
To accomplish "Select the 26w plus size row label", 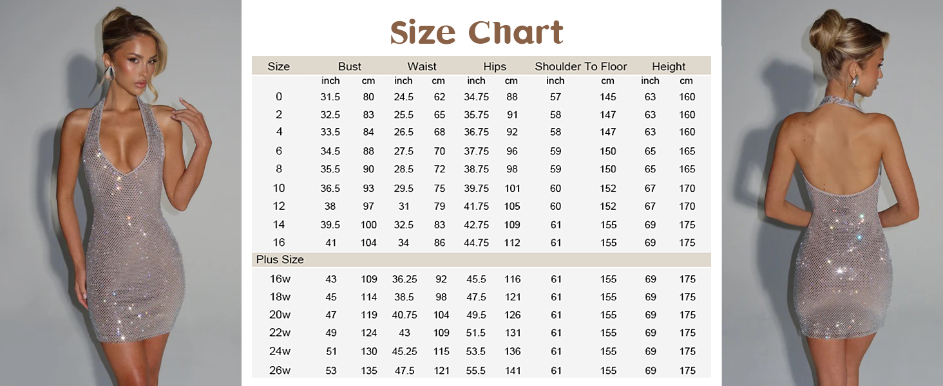I will 280,371.
